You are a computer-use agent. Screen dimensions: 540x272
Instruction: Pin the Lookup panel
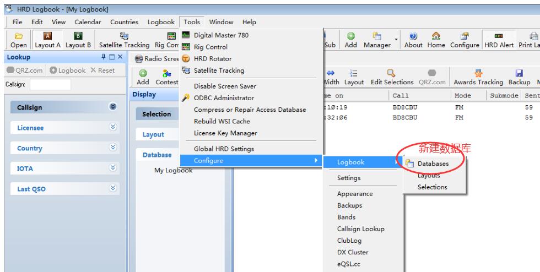(x=104, y=57)
